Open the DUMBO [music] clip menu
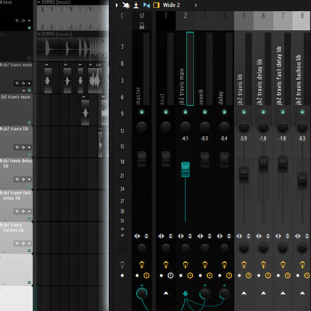Image resolution: width=311 pixels, height=311 pixels. [39, 2]
